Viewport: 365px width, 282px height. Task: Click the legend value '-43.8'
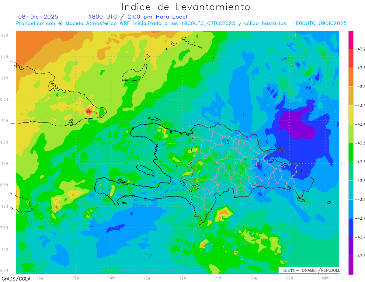point(361,256)
